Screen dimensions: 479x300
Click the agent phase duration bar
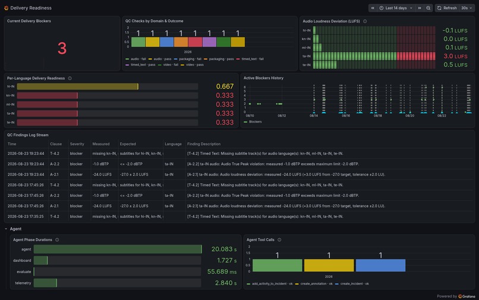(118, 249)
